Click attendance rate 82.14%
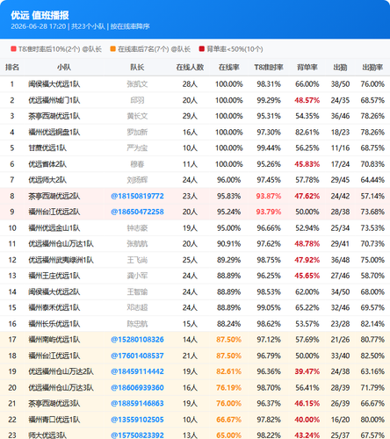Viewport: 390px width, 439px height. [x=372, y=324]
